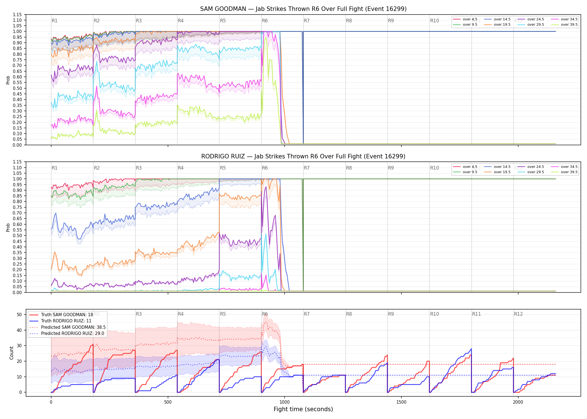587x419 pixels.
Task: Click the R5 round marker in Rodrigo Ruiz chart
Action: click(x=223, y=168)
